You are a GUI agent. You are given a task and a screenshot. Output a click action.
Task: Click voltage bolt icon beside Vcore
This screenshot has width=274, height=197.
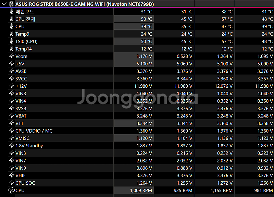tap(12, 56)
